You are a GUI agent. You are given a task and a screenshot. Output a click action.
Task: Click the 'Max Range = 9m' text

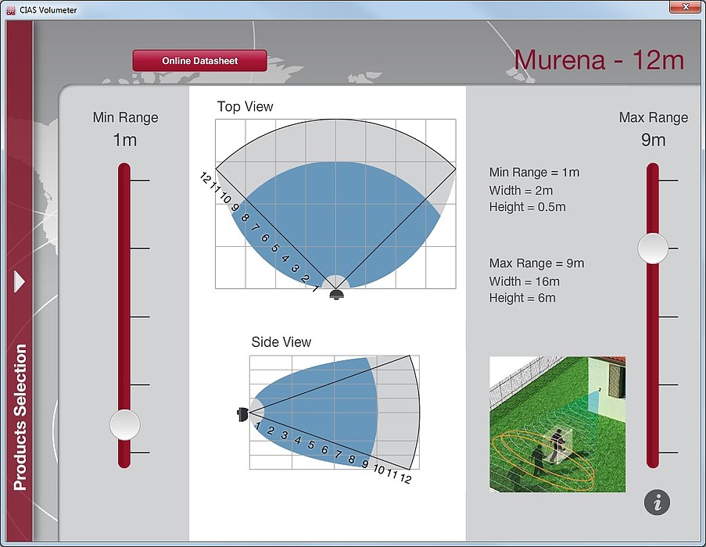(x=536, y=263)
